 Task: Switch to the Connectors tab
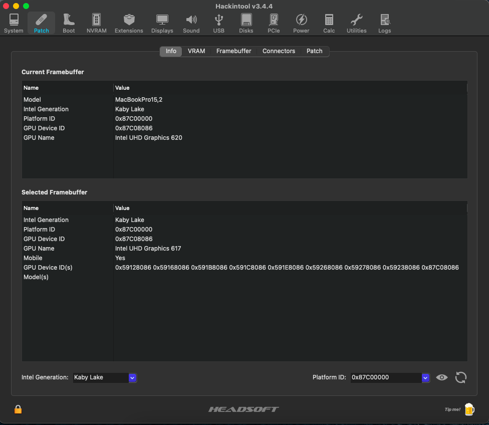[279, 51]
